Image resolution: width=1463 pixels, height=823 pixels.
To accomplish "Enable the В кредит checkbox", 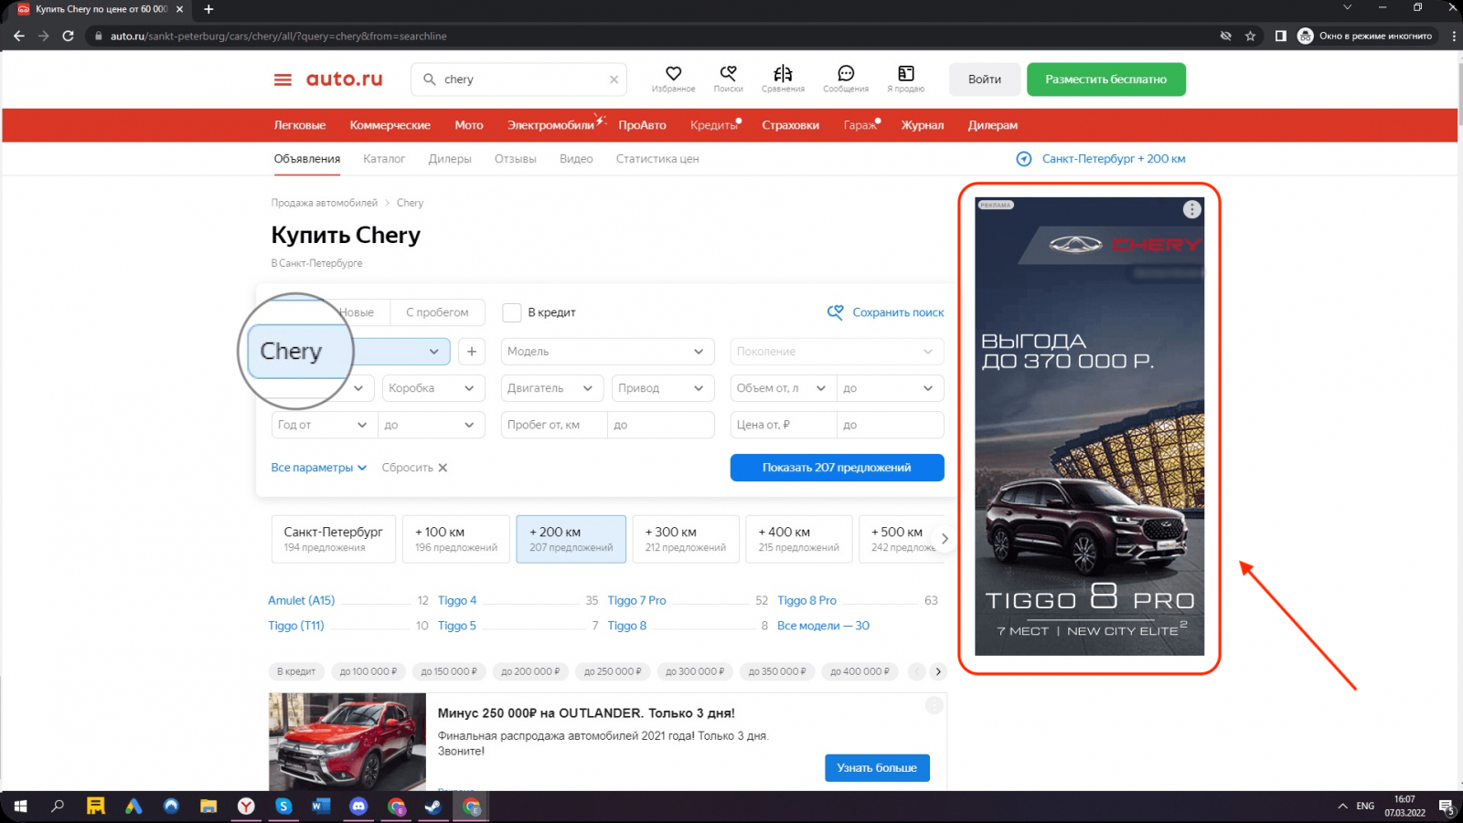I will [512, 312].
